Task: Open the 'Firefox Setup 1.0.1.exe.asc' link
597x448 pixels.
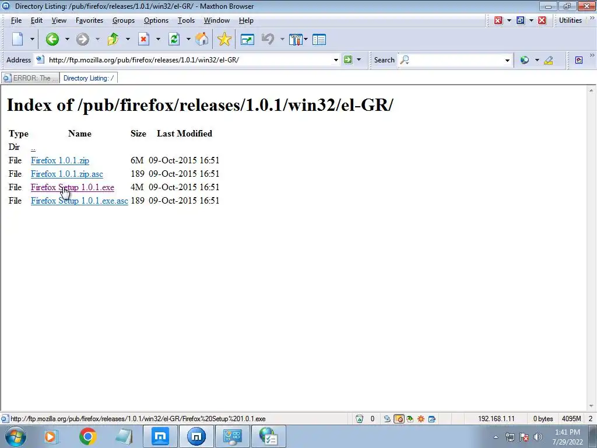Action: [x=79, y=201]
